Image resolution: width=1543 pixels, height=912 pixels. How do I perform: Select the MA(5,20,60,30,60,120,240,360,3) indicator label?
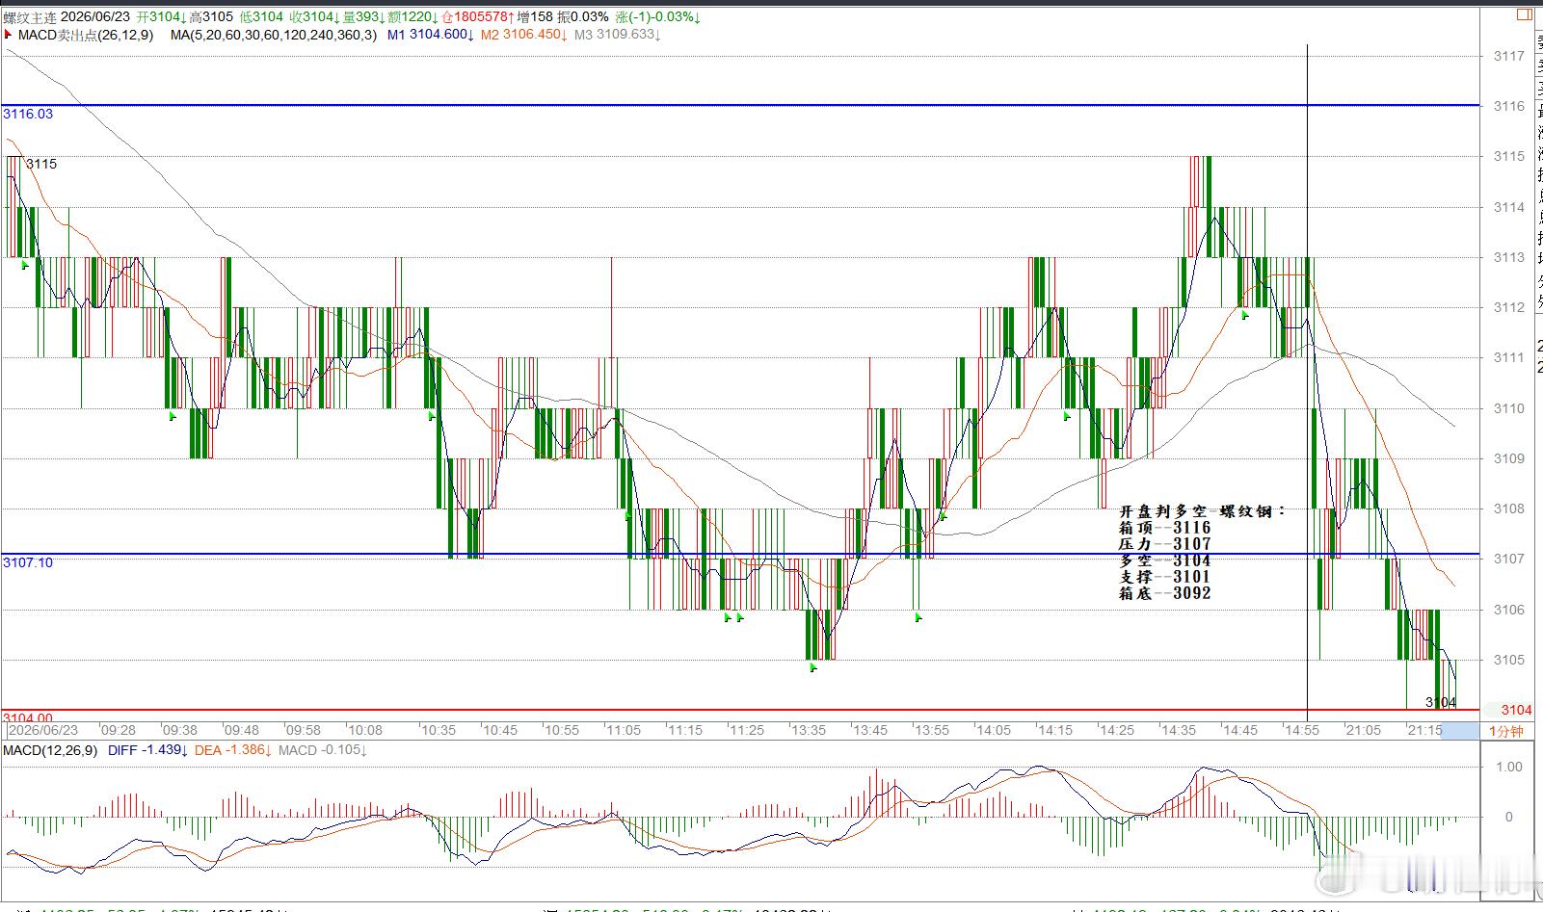274,35
